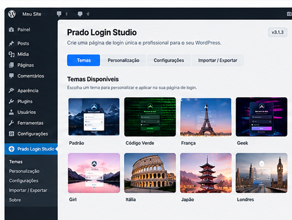The height and width of the screenshot is (220, 292).
Task: Open the Temas submenu link
Action: pos(15,162)
